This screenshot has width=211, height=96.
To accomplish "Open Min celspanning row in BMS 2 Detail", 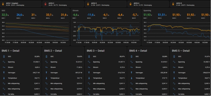I will pos(63,84).
